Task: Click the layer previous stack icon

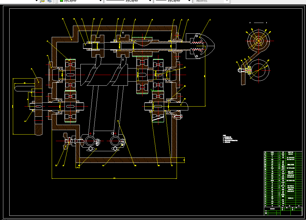Action: (49, 1)
